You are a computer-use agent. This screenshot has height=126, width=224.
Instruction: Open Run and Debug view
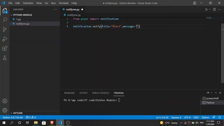pyautogui.click(x=5, y=39)
